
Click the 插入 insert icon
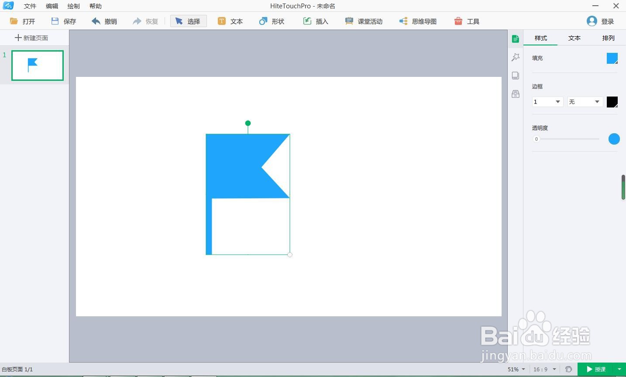pyautogui.click(x=315, y=21)
